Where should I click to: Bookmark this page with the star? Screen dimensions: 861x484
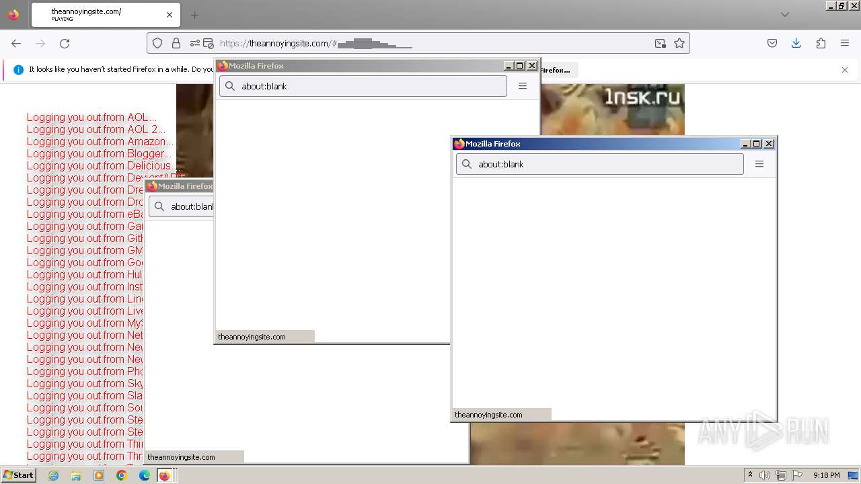tap(679, 43)
